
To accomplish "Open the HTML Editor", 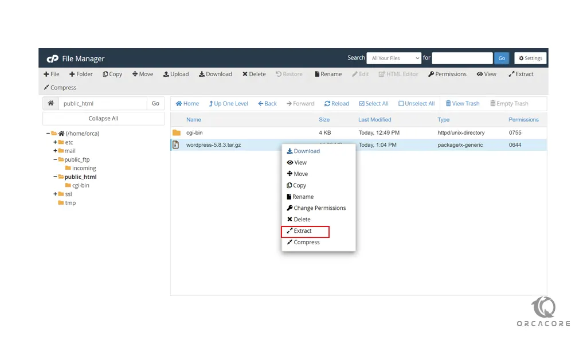I will point(398,74).
